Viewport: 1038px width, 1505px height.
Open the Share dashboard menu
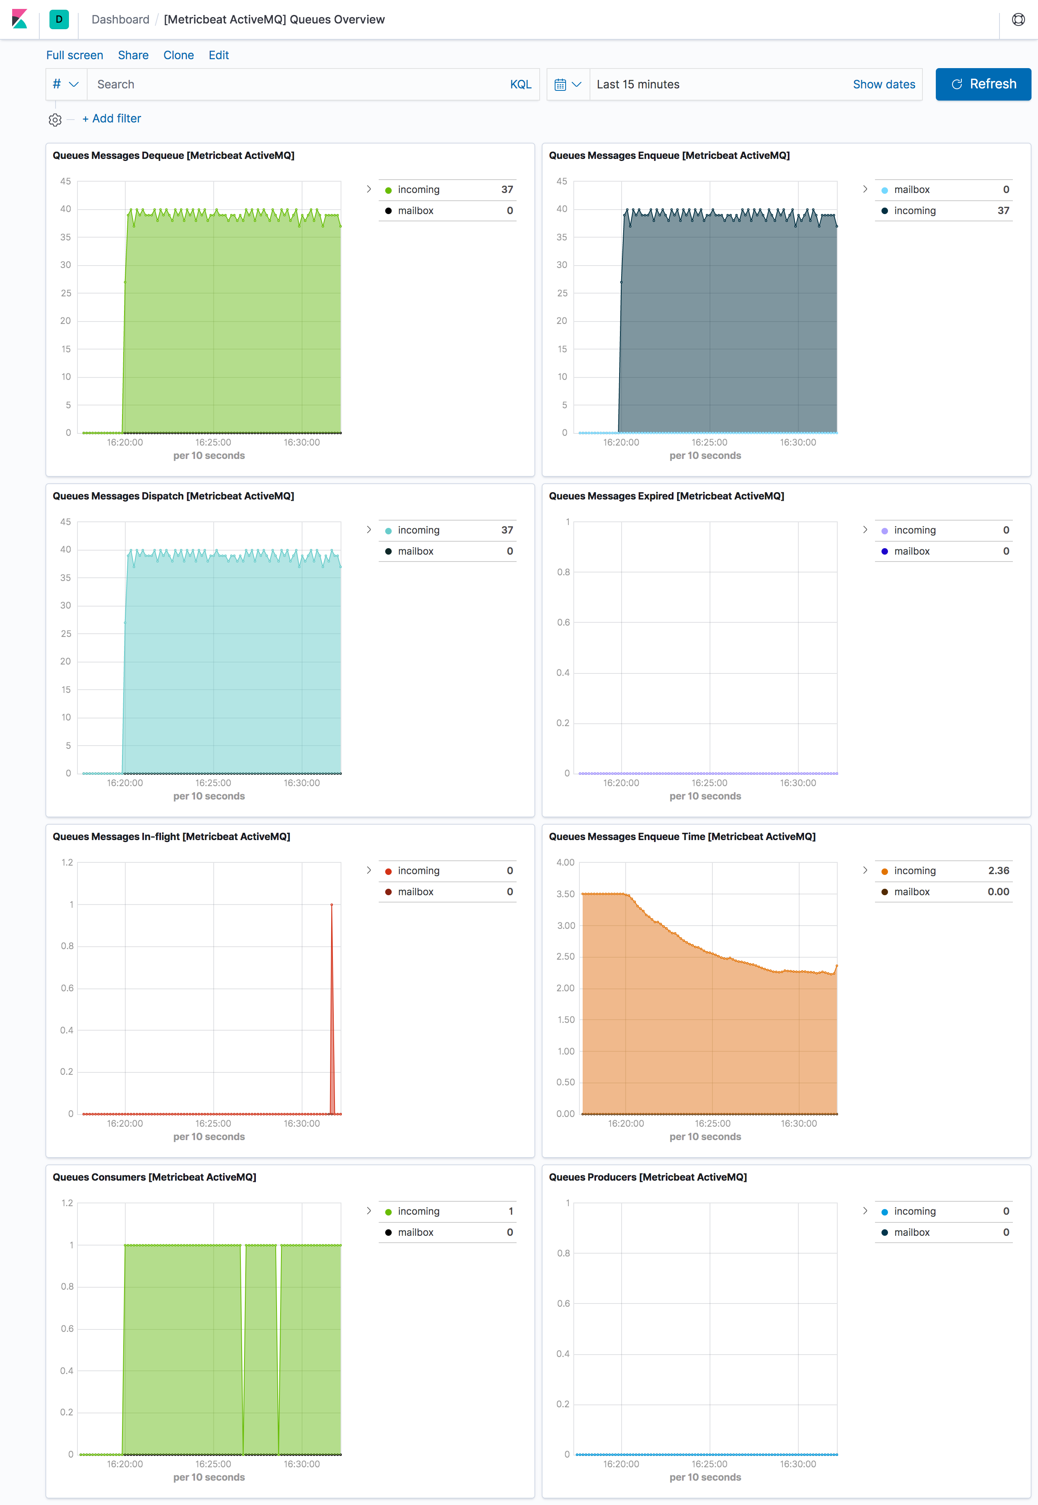click(134, 54)
